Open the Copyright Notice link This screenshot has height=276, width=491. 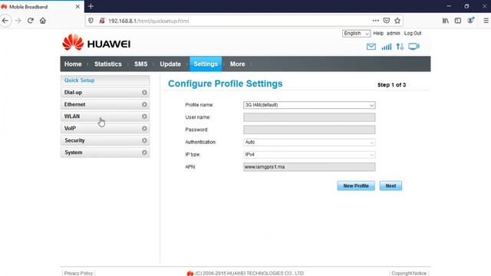pyautogui.click(x=409, y=273)
